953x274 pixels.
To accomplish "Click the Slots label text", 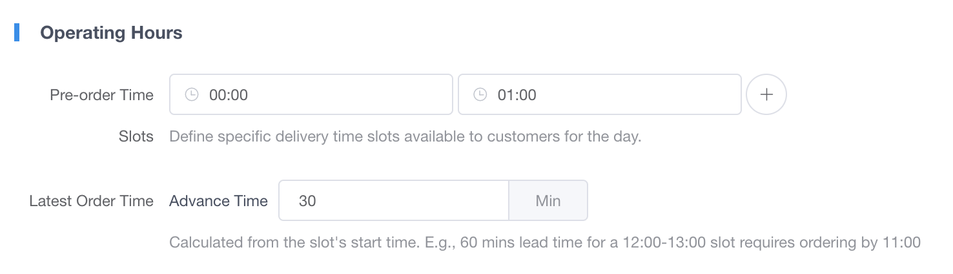I will tap(136, 137).
